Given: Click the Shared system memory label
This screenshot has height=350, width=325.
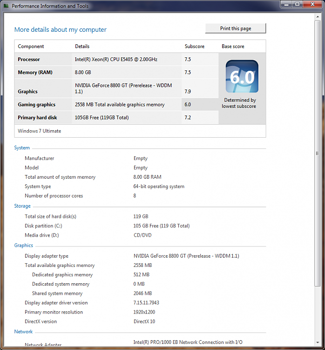Looking at the screenshot, I should 57,294.
